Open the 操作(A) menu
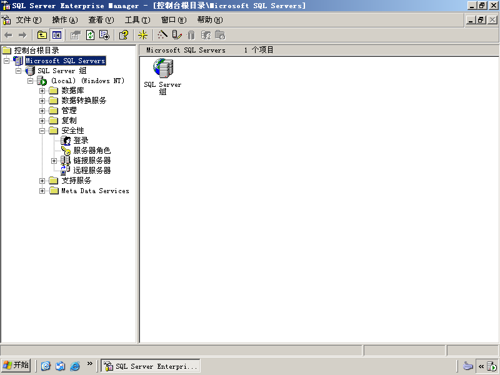This screenshot has height=375, width=500. (x=65, y=20)
